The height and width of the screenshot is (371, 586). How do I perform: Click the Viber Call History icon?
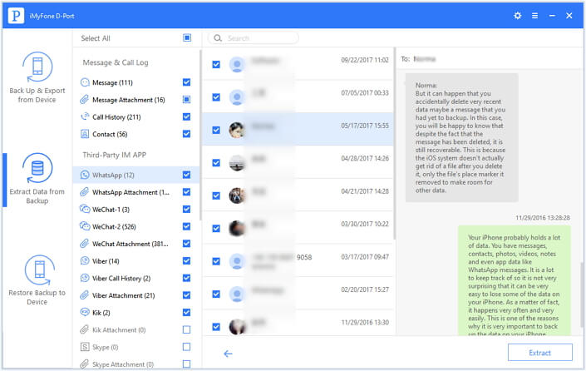click(85, 278)
